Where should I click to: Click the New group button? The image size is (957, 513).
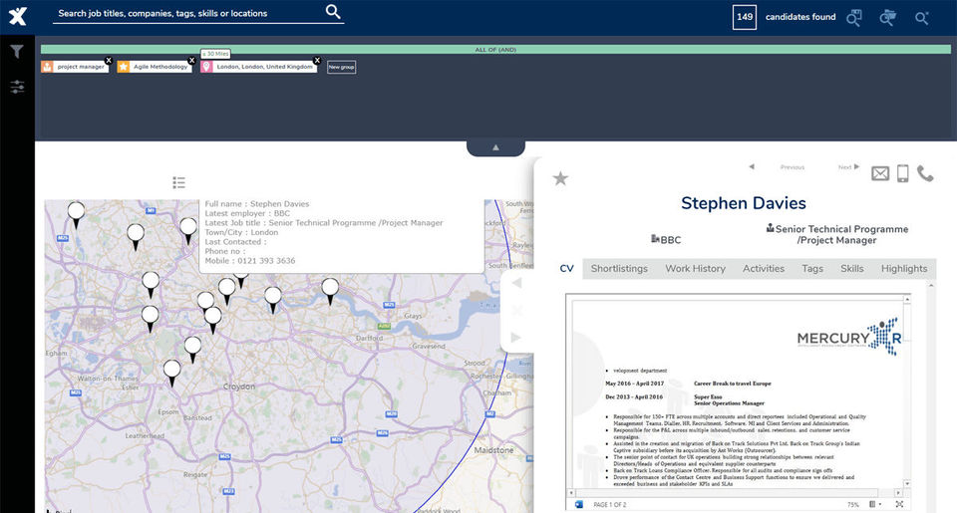[x=341, y=67]
